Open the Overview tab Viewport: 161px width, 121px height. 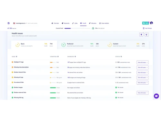point(55,23)
